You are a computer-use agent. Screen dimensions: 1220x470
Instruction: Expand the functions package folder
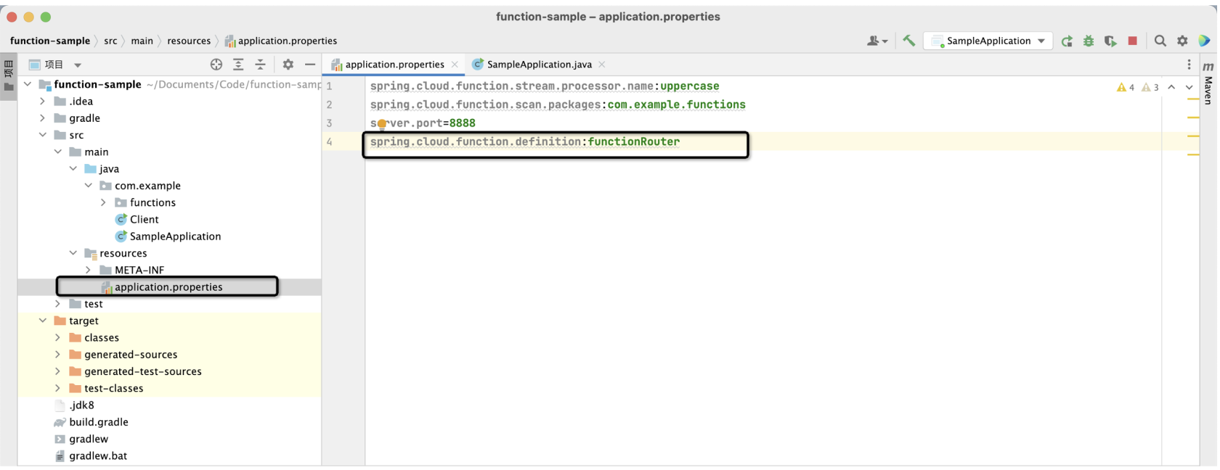point(104,202)
